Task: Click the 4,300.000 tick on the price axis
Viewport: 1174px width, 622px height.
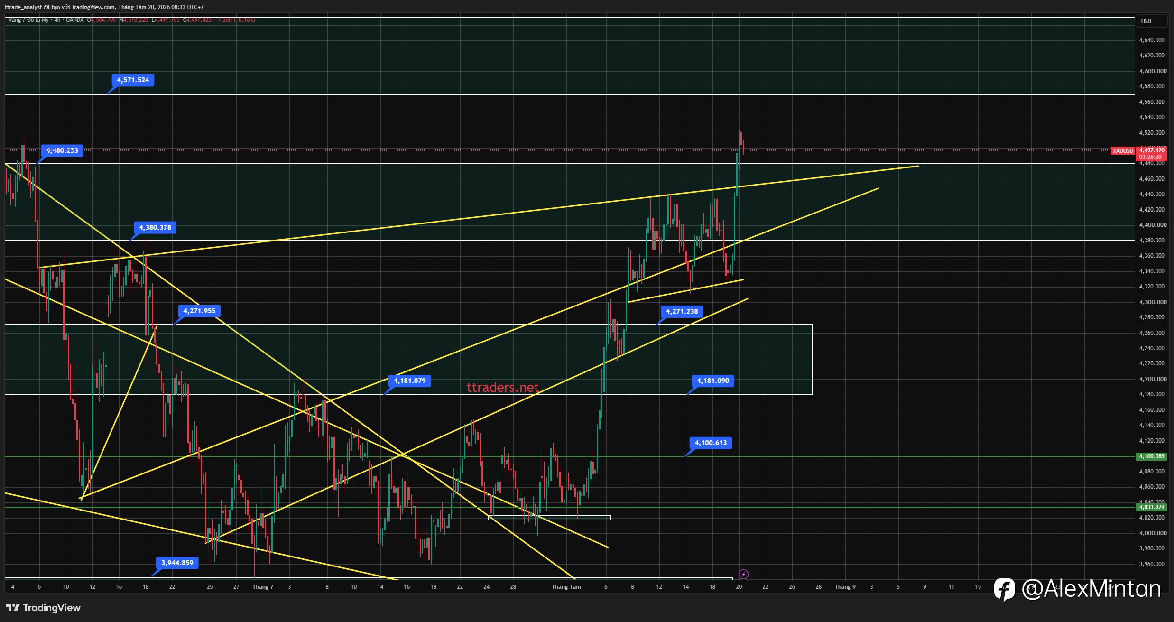Action: point(1152,302)
